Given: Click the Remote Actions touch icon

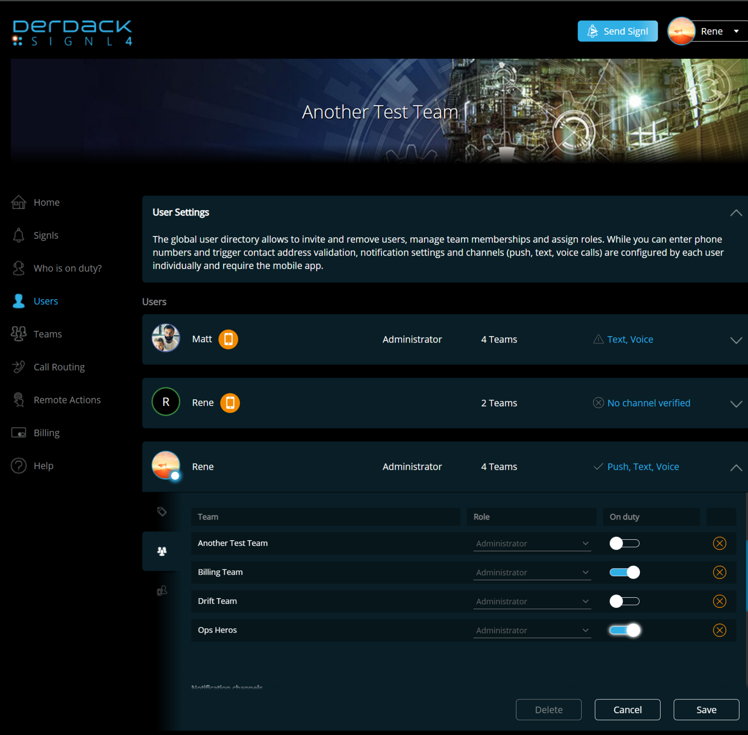Looking at the screenshot, I should click(x=19, y=400).
